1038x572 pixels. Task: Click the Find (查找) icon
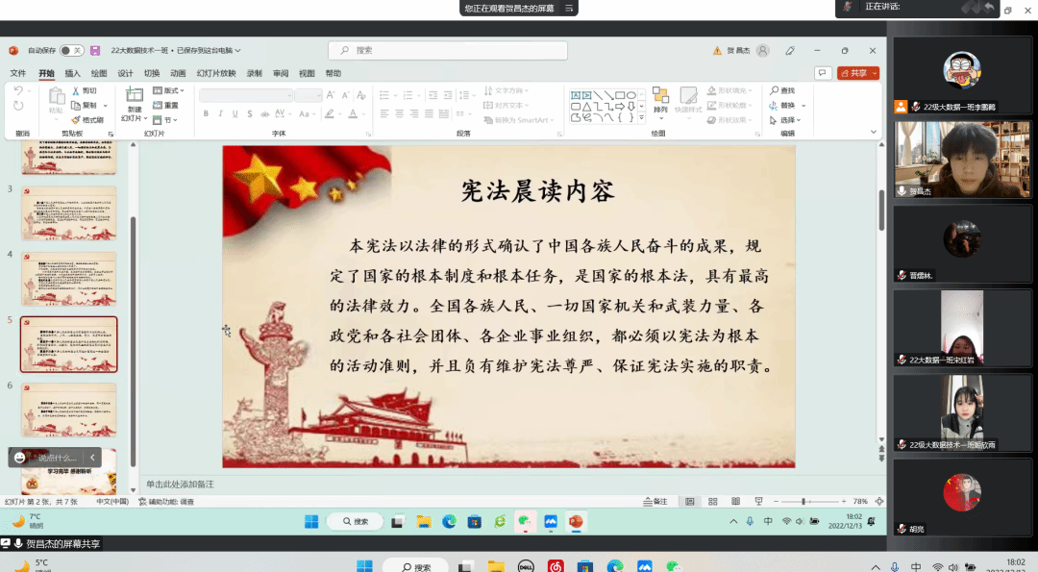coord(782,90)
